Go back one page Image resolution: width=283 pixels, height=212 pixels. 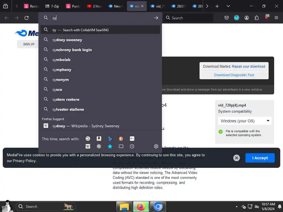[7, 18]
